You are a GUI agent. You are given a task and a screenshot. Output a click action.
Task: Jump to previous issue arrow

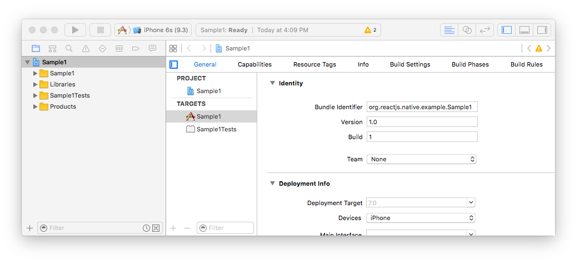click(529, 48)
